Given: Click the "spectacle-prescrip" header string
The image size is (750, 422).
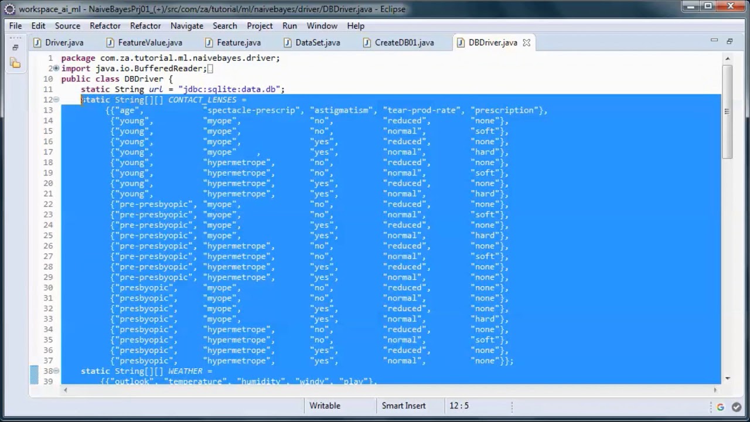Looking at the screenshot, I should coord(251,110).
